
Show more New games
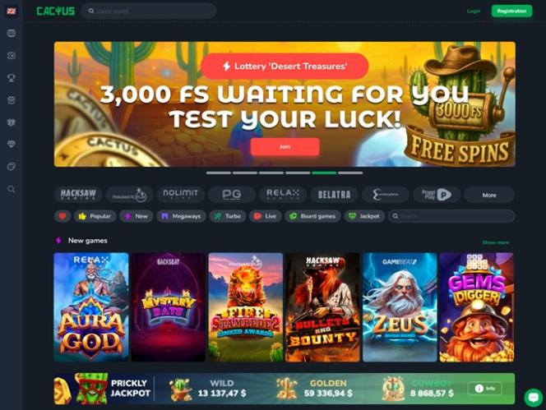point(496,242)
